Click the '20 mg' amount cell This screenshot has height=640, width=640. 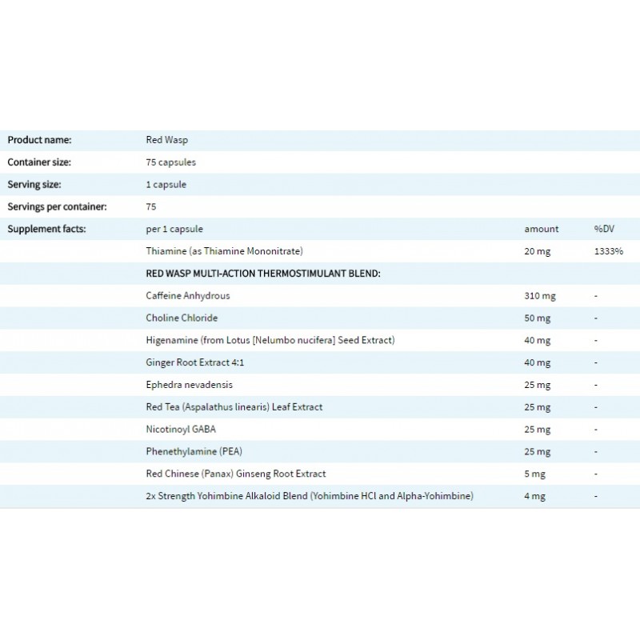click(537, 251)
